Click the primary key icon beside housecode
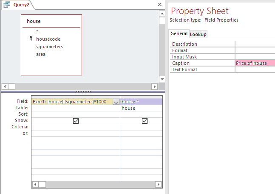275x194 pixels. pos(31,39)
